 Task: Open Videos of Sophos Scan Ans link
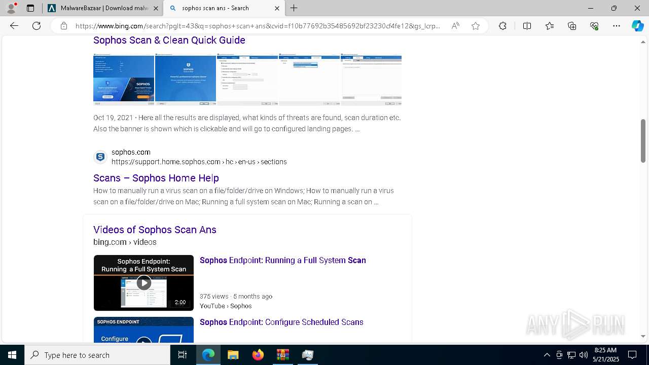(155, 230)
